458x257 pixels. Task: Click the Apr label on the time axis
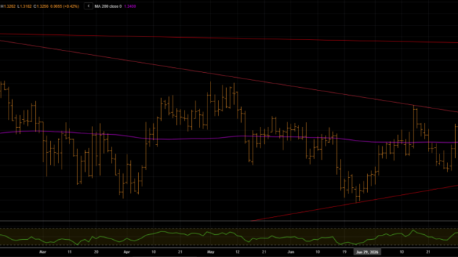127,252
